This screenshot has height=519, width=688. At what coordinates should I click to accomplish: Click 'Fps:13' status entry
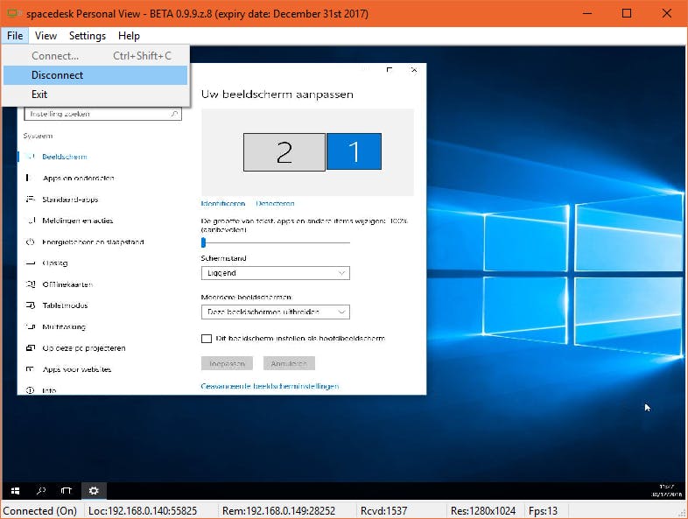[x=544, y=511]
